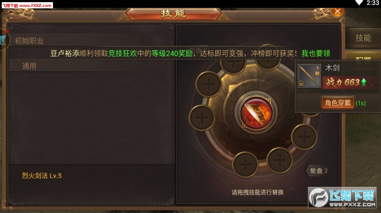Add skill to the leftmost plus slot
The height and width of the screenshot is (213, 381).
[202, 118]
